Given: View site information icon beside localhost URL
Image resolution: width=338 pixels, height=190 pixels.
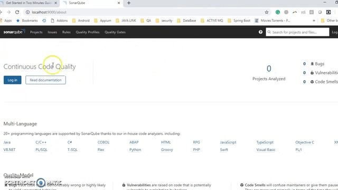Looking at the screenshot, I should (27, 12).
